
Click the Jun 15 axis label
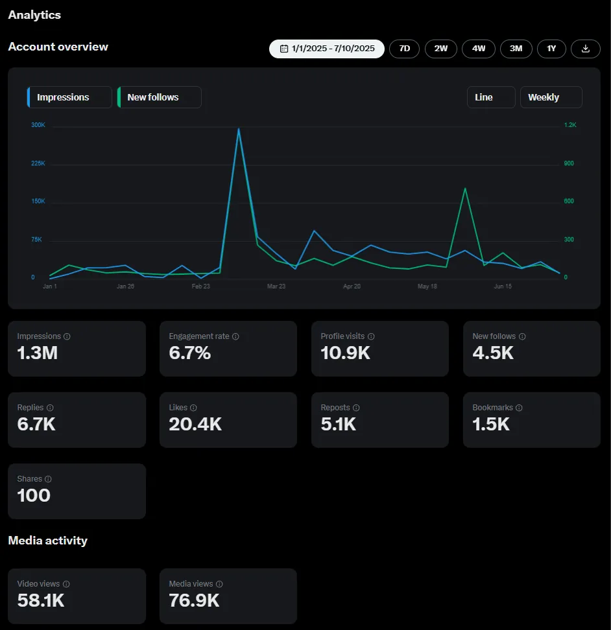click(503, 286)
